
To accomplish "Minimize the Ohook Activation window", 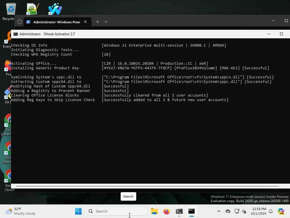I will (269, 34).
